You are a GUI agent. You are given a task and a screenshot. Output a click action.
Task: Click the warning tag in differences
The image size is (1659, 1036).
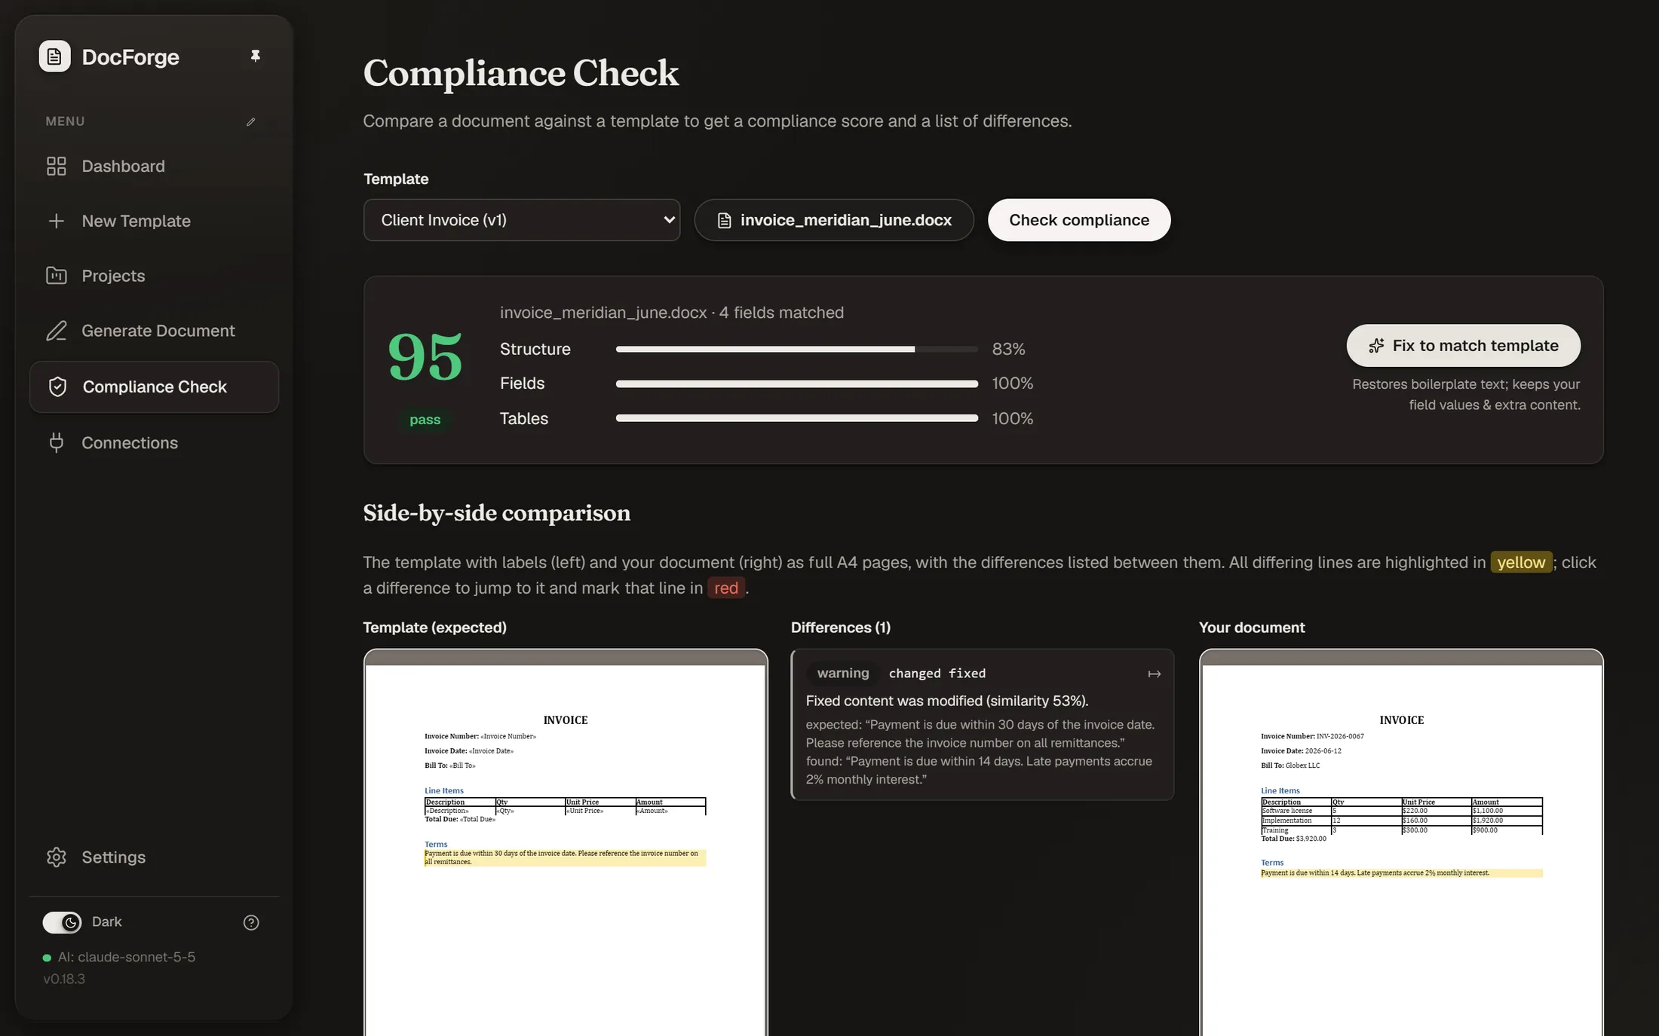point(842,674)
